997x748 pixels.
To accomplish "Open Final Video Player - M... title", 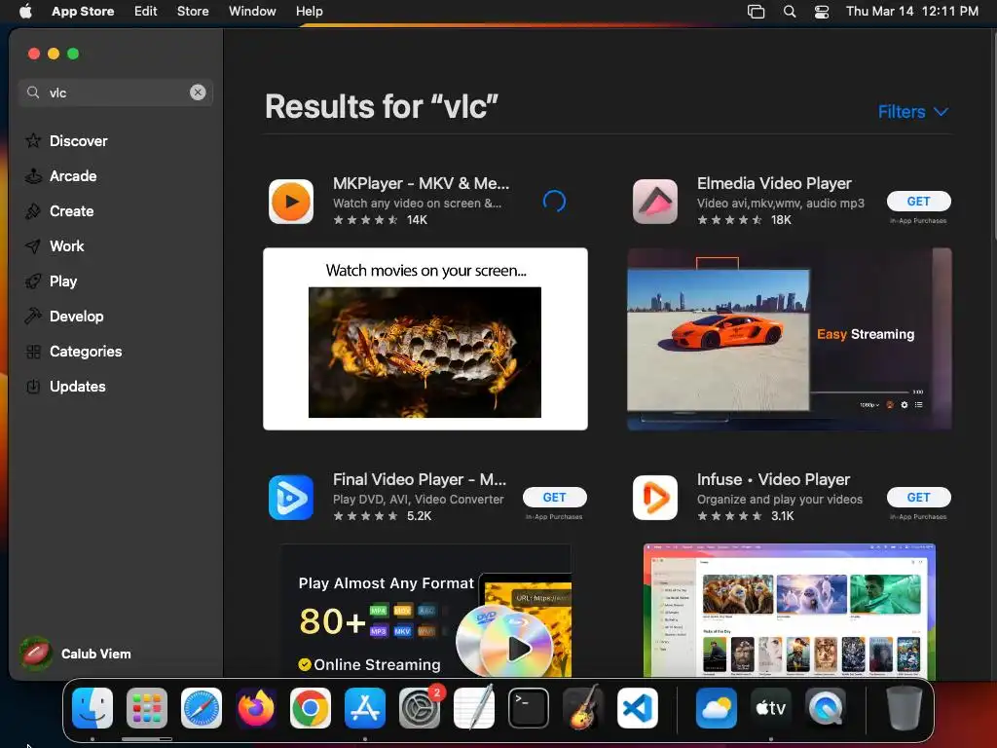I will tap(420, 479).
